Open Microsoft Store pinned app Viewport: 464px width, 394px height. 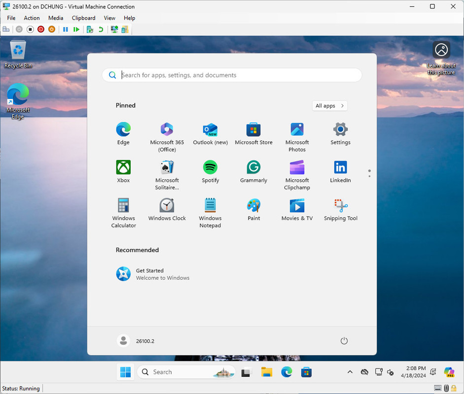(253, 133)
